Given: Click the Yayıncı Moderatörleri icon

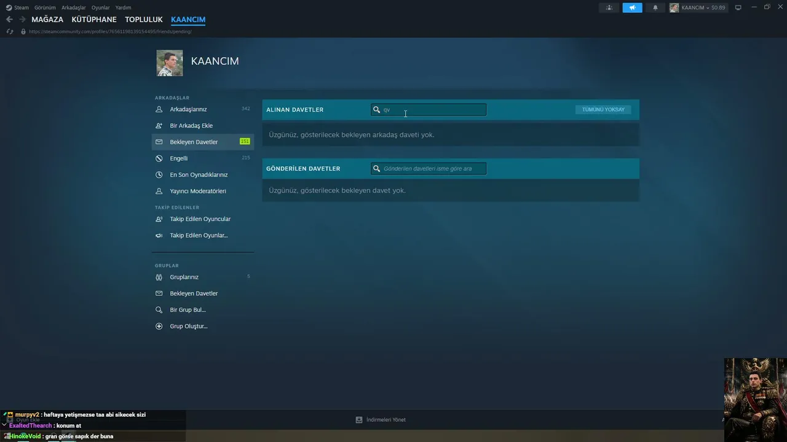Looking at the screenshot, I should [x=159, y=191].
